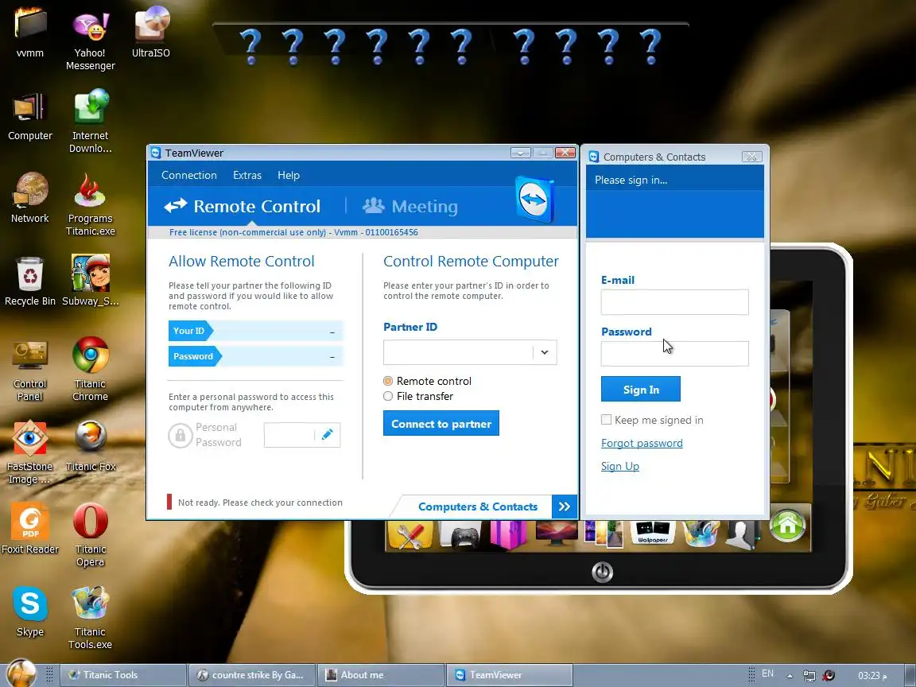The width and height of the screenshot is (916, 687).
Task: Focus the Personal Password input box
Action: coord(289,435)
